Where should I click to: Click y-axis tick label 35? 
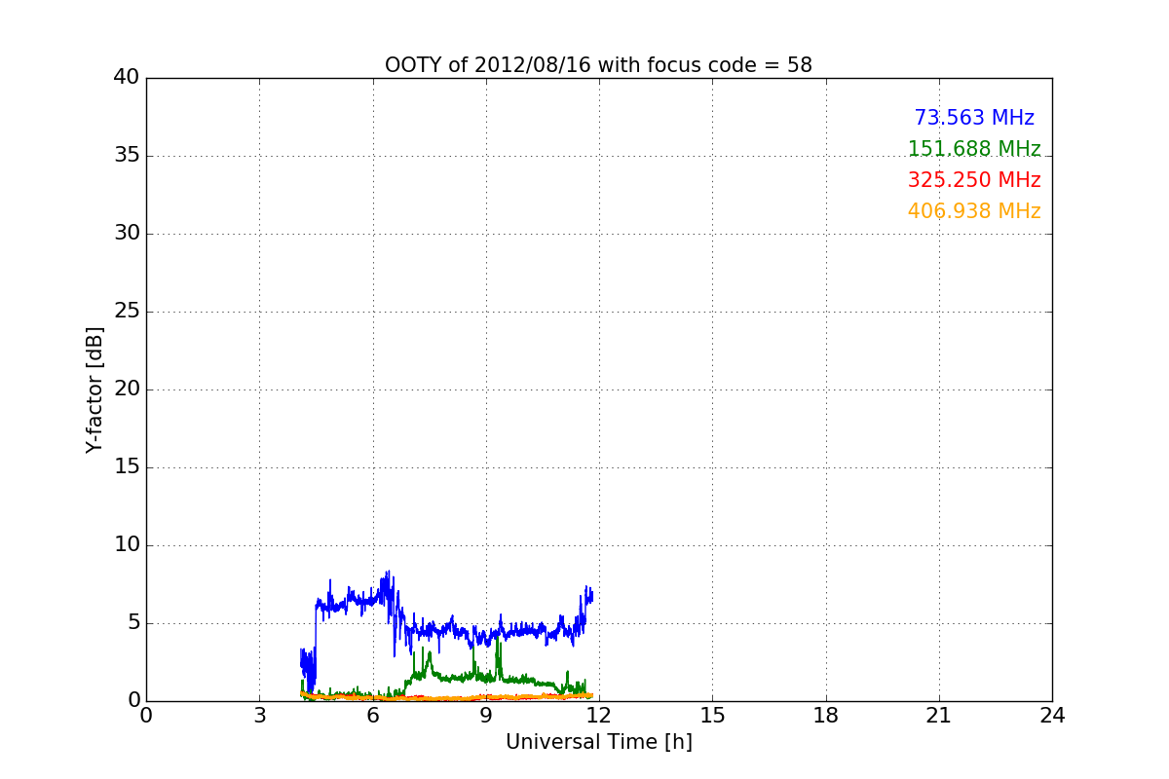pyautogui.click(x=127, y=156)
